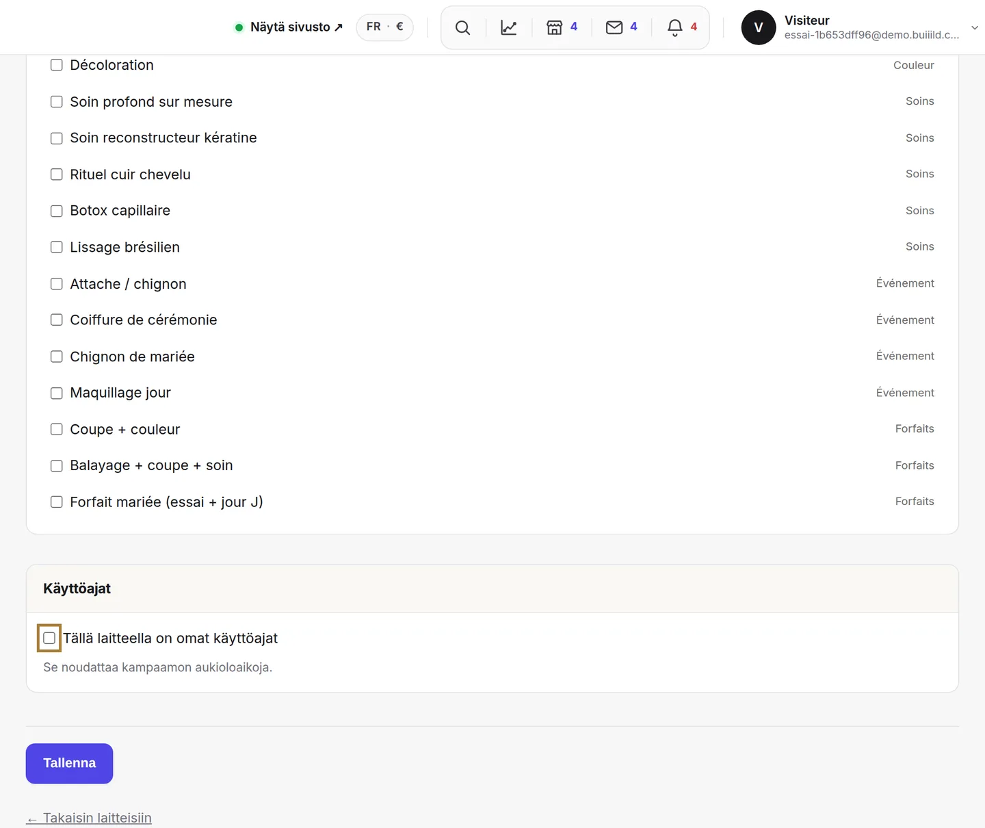
Task: Click the Soins label beside Botox capillaire
Action: [919, 211]
